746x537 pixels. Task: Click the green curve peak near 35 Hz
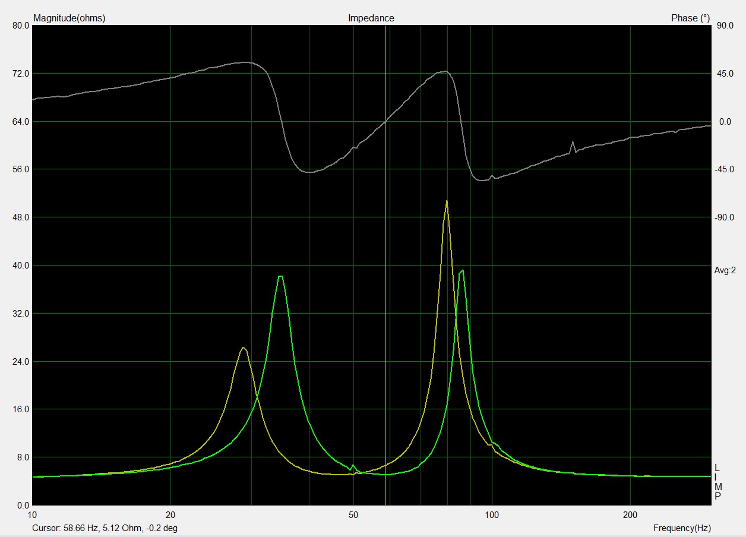point(280,276)
